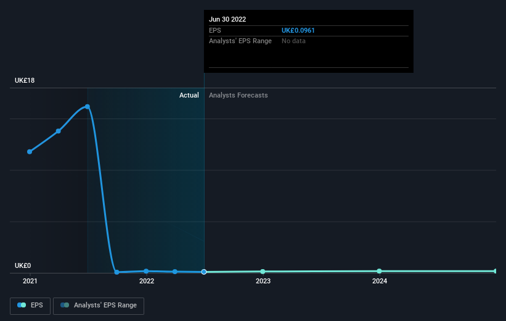The image size is (506, 321).
Task: Click the Analysts Forecasts section label
Action: point(238,95)
